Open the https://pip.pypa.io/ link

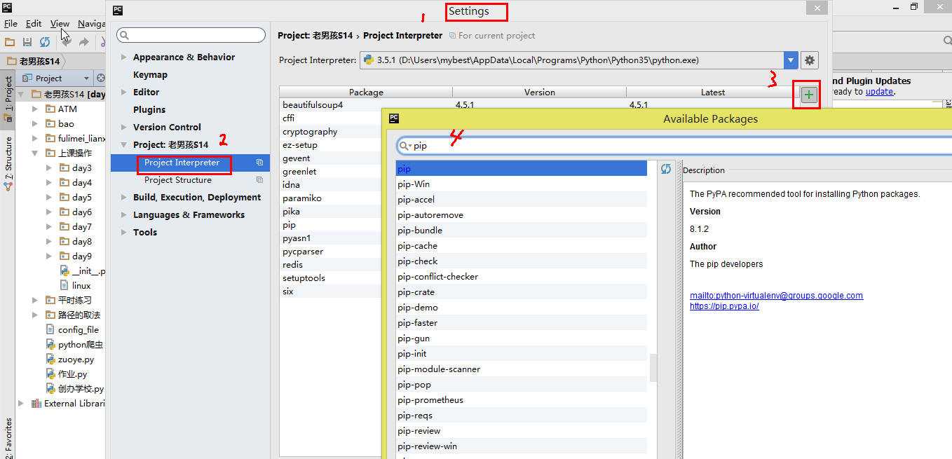click(x=724, y=306)
